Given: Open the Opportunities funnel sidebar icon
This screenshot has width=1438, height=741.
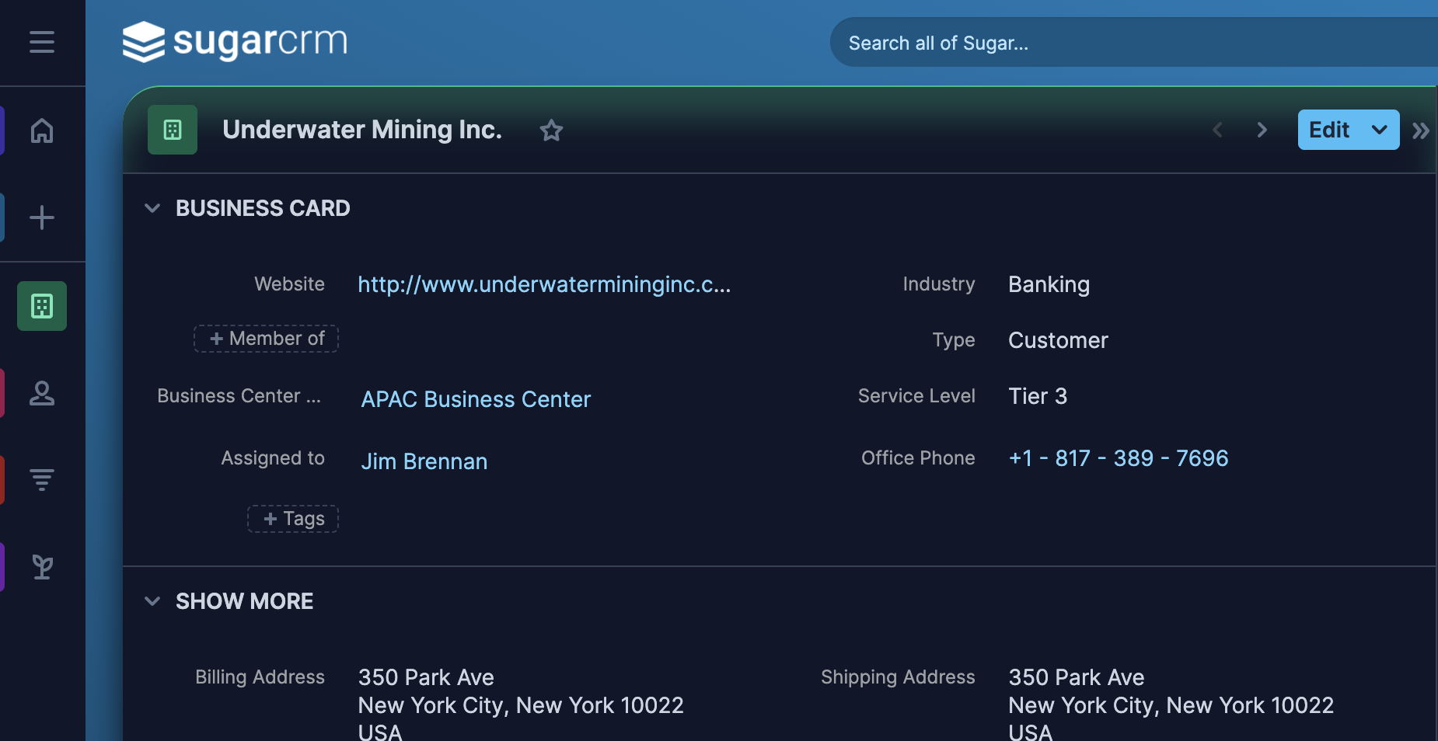Looking at the screenshot, I should coord(42,479).
